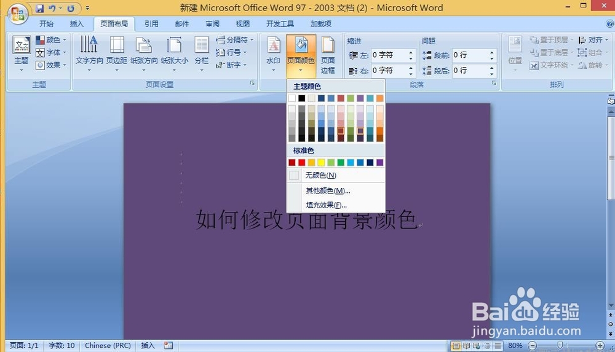Pick standard purple color swatch
This screenshot has height=352, width=615.
point(379,162)
